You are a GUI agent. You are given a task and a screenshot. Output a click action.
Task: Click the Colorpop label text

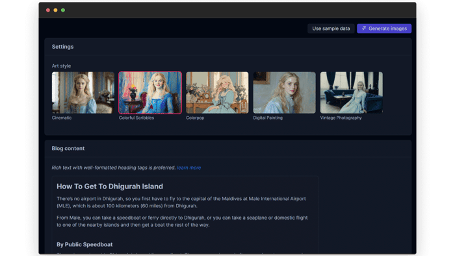[x=195, y=118]
